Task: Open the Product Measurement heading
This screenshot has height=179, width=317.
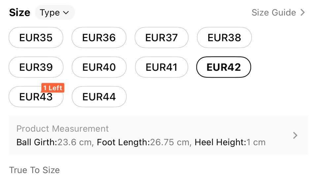Action: (x=62, y=128)
